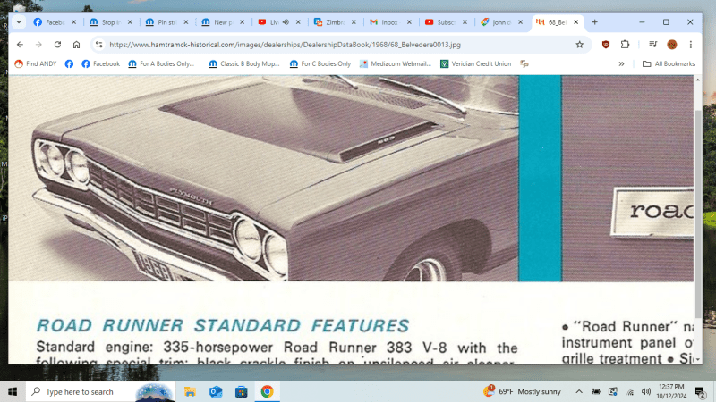This screenshot has width=716, height=402.
Task: Mute the audio-playing YouTube tab
Action: [286, 21]
